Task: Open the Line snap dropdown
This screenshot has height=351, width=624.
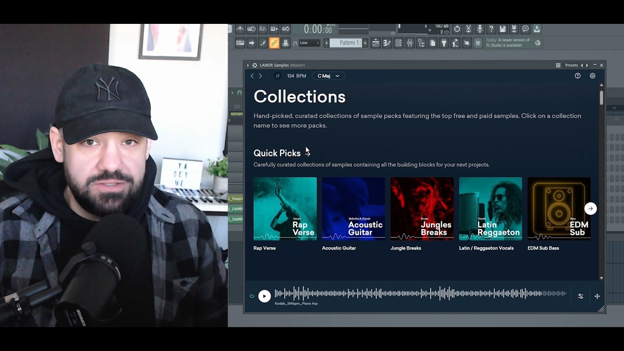Action: (309, 43)
